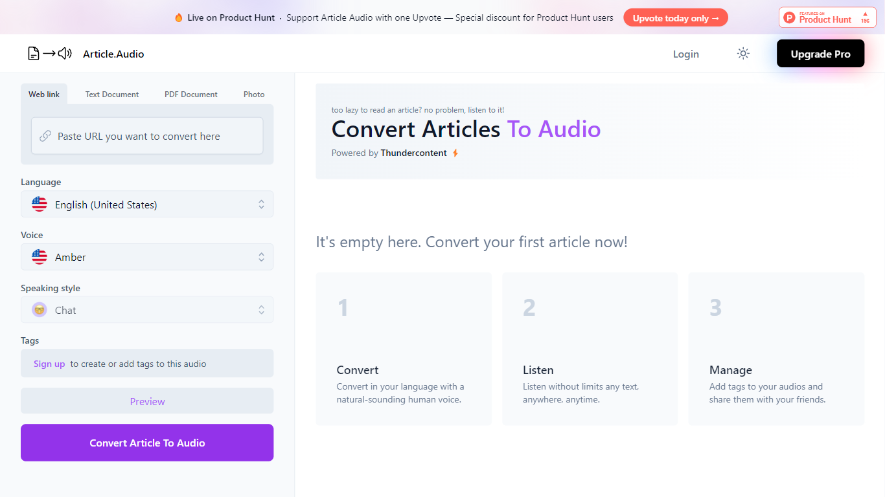Click the US flag icon in Language selector
Image resolution: width=885 pixels, height=497 pixels.
coord(40,204)
